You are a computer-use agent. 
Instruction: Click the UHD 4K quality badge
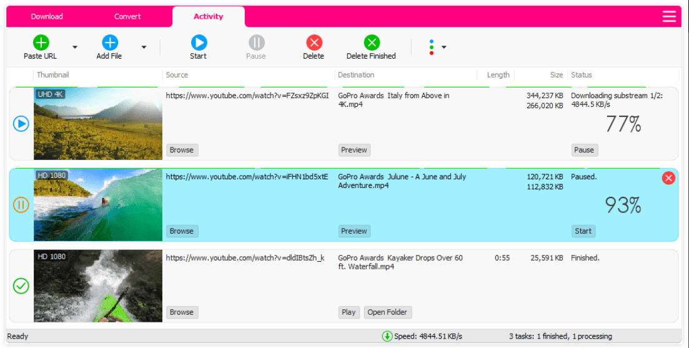[x=51, y=94]
